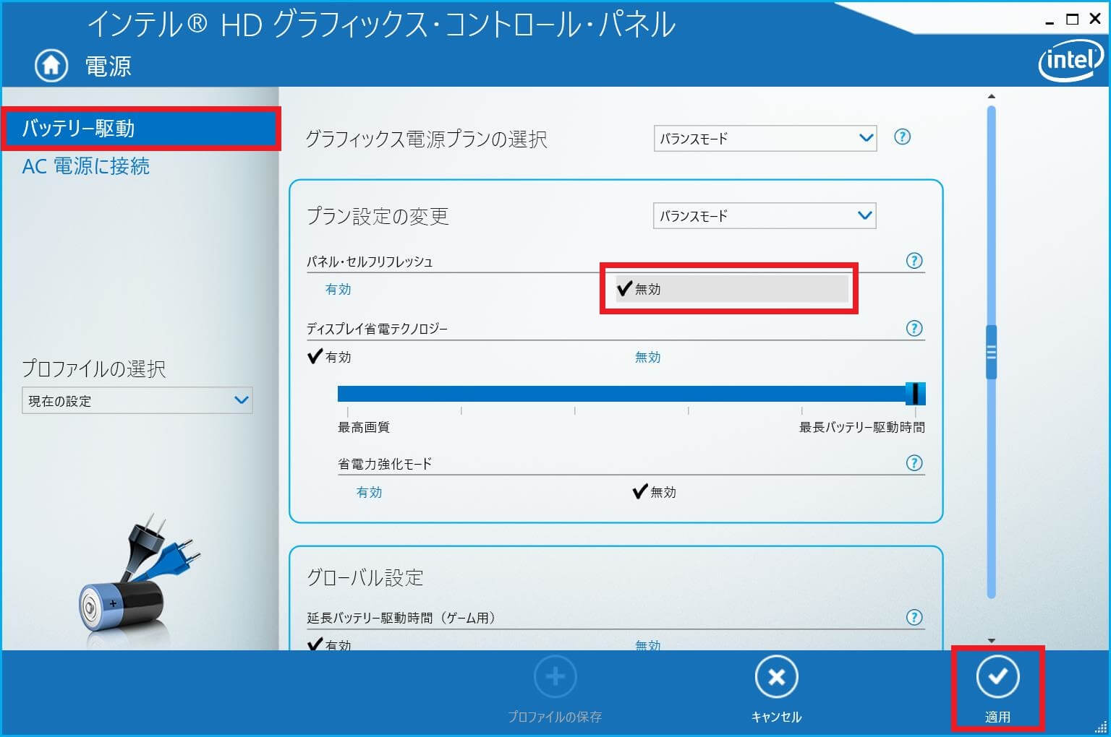Viewport: 1111px width, 737px height.
Task: Click the プロファイルの保存 plus icon
Action: [555, 677]
